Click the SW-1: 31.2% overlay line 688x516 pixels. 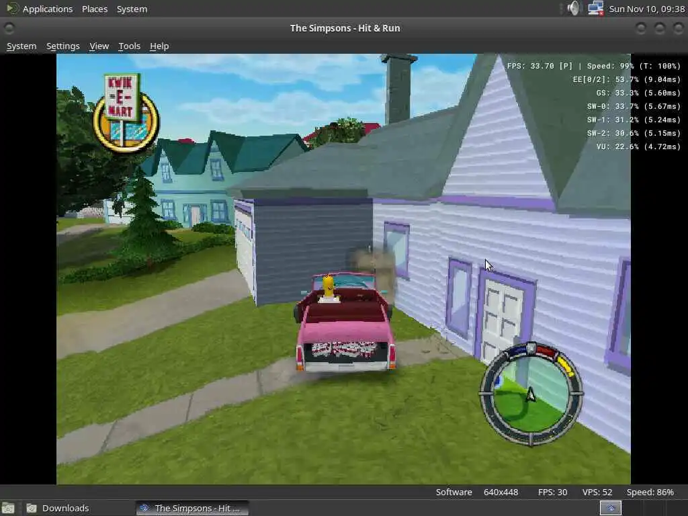coord(634,120)
